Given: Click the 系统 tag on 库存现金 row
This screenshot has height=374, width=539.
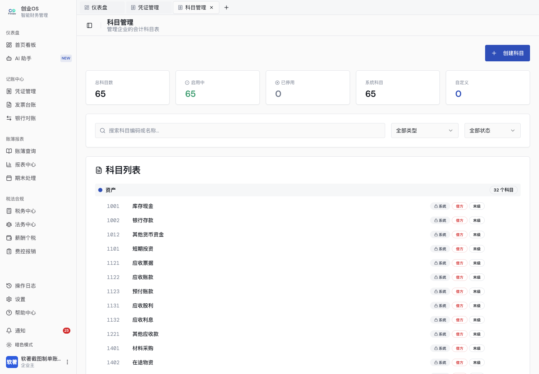Looking at the screenshot, I should point(440,206).
